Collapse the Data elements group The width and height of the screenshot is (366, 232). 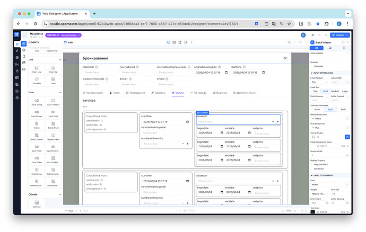[x=60, y=60]
